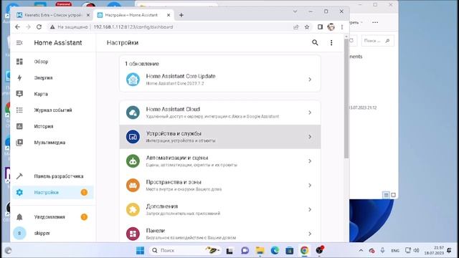The width and height of the screenshot is (459, 258).
Task: Click the Chrome address bar URL
Action: point(133,27)
